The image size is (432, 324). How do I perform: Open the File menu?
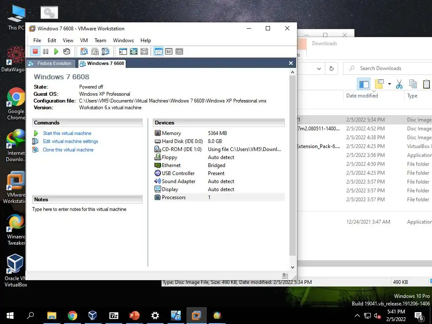click(x=37, y=40)
